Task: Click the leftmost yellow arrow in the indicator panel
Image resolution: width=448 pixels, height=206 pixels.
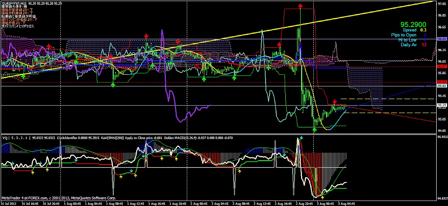Action: [x=32, y=173]
